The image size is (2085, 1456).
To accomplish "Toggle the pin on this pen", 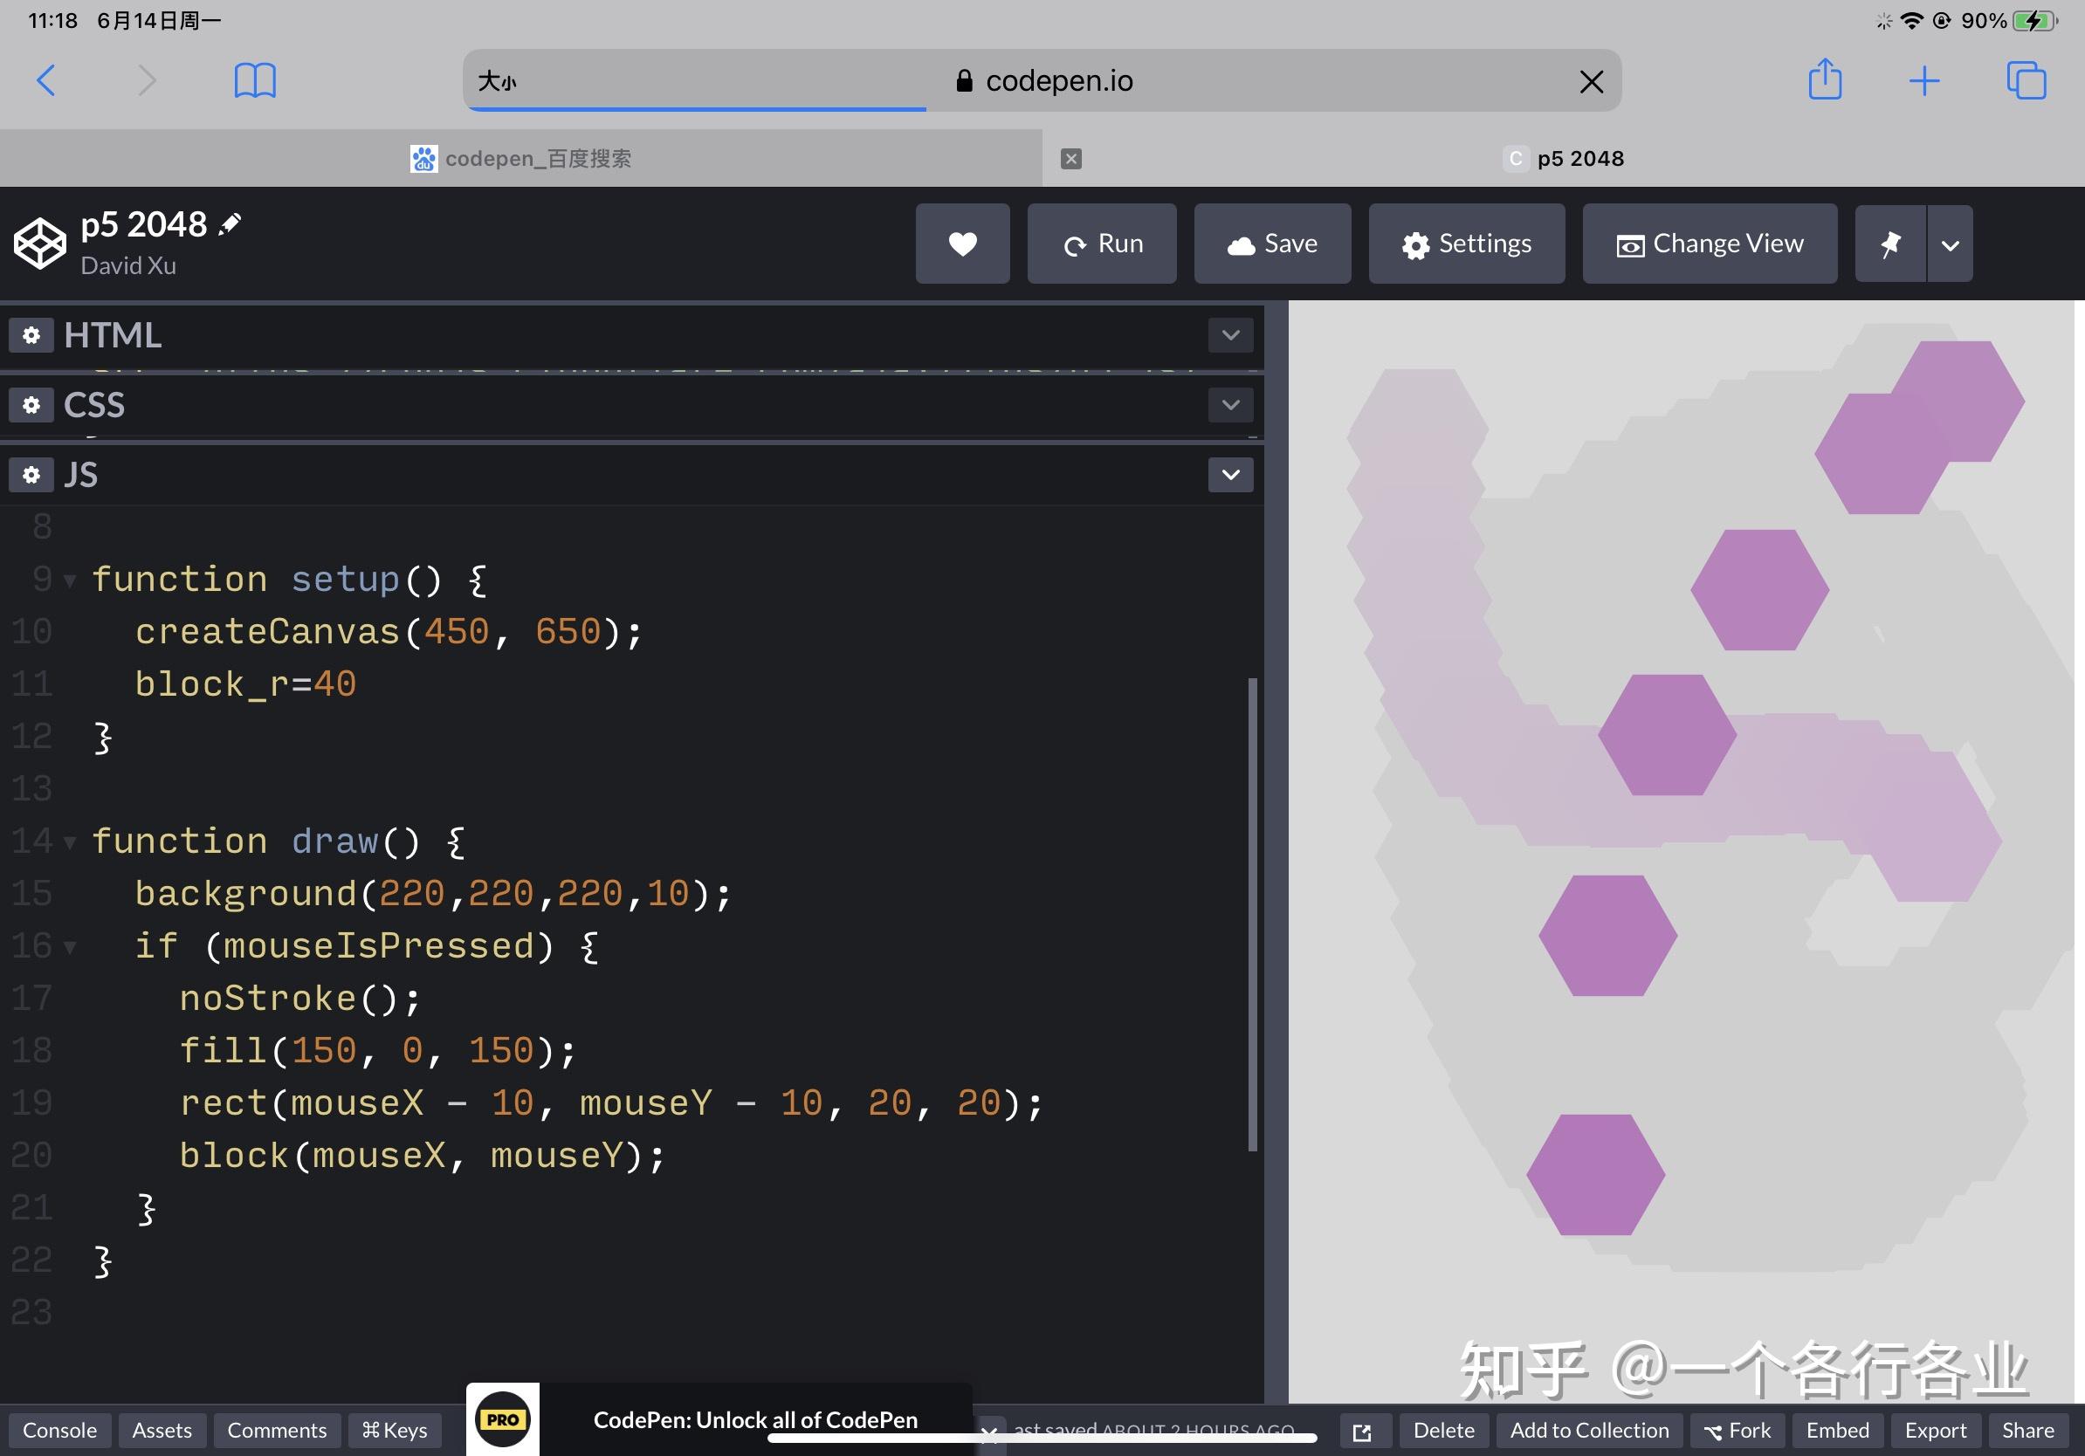I will click(x=1891, y=244).
